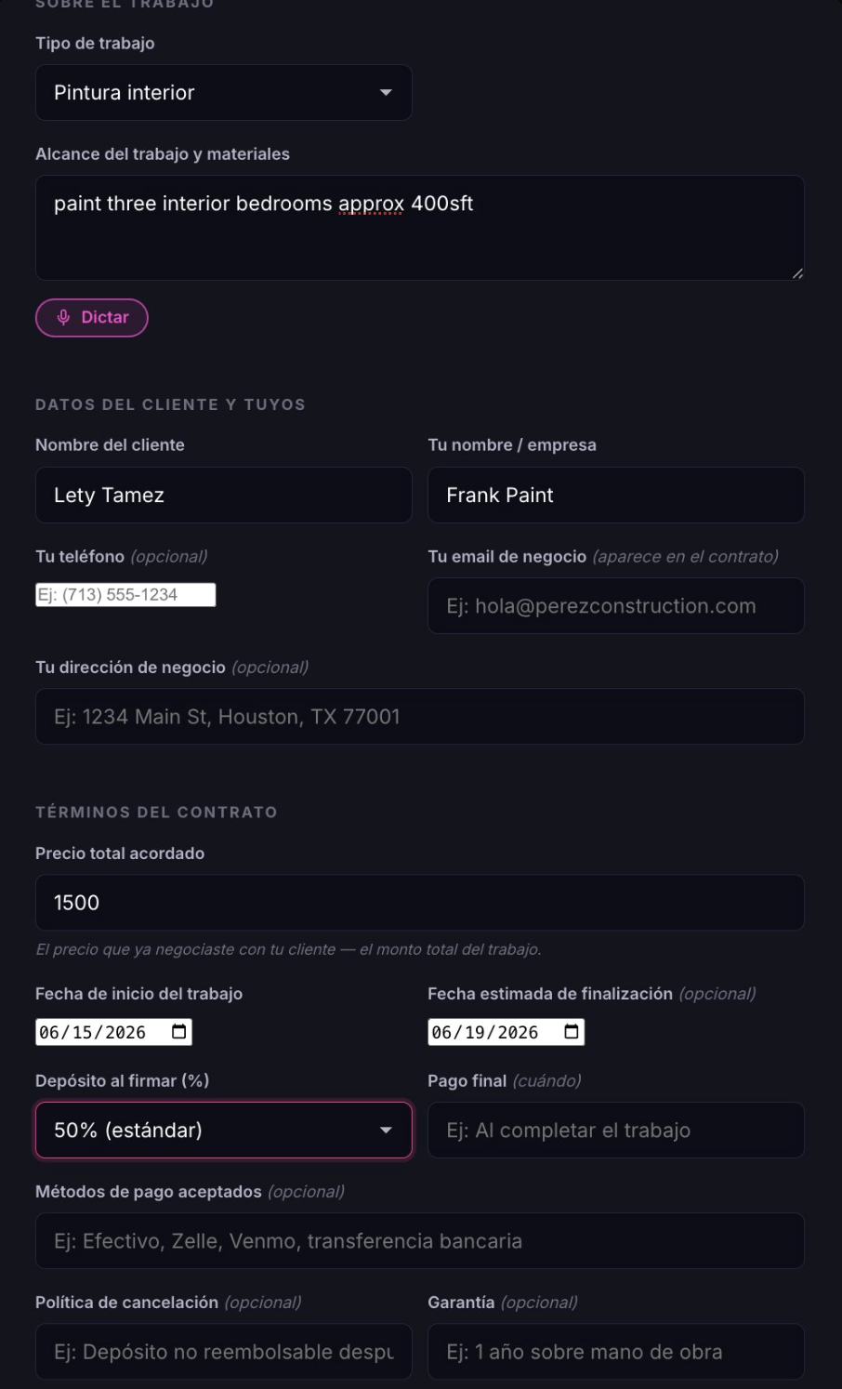Click the Tu email de negocio field

[616, 605]
